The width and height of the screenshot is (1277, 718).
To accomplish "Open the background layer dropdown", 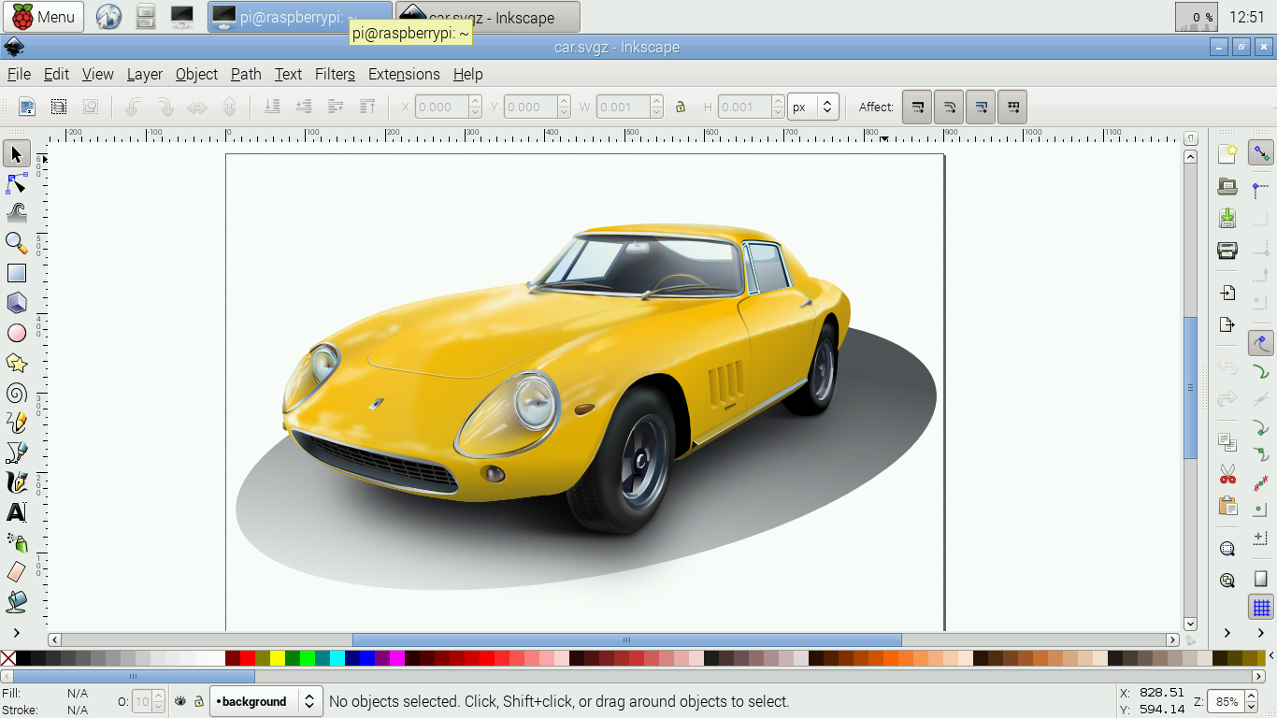I will coord(266,701).
